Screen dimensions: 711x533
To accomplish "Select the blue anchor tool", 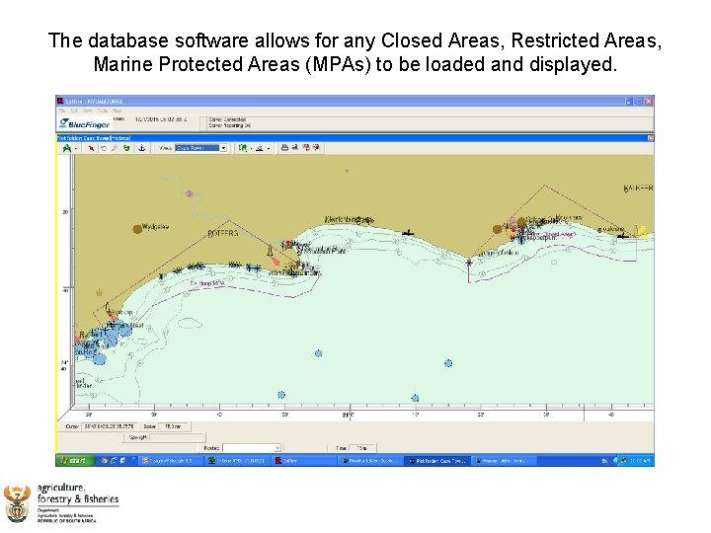I will point(141,148).
